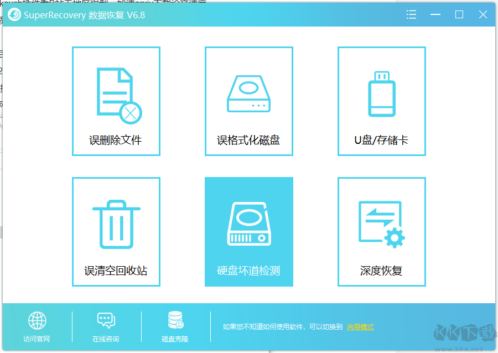Click the 误删除文件 card label text
The width and height of the screenshot is (498, 353).
pyautogui.click(x=116, y=140)
